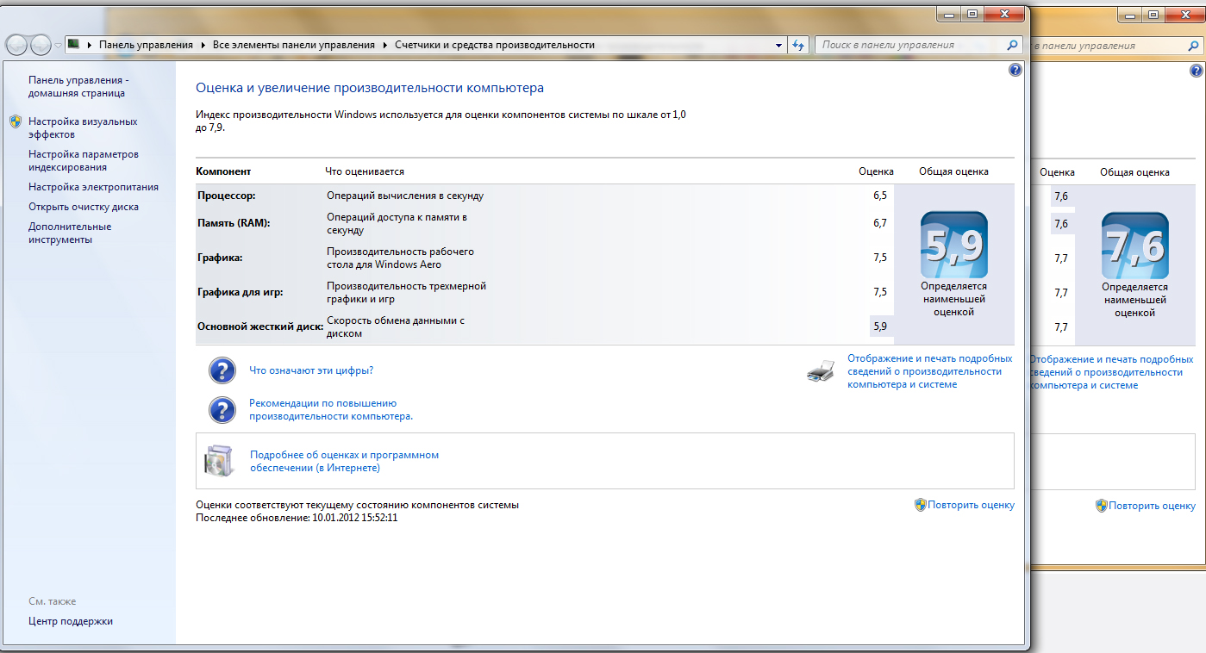The height and width of the screenshot is (653, 1206).
Task: Open the address bar history dropdown arrow
Action: (778, 45)
